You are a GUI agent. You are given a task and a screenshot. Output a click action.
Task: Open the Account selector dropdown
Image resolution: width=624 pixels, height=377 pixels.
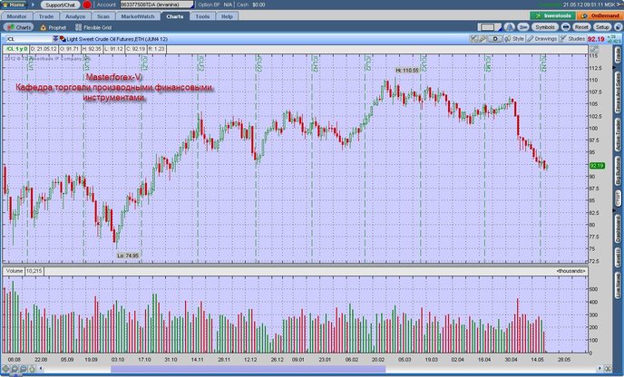pyautogui.click(x=157, y=5)
